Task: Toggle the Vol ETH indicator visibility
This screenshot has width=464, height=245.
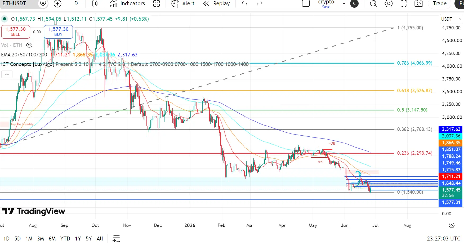Action: (x=29, y=45)
